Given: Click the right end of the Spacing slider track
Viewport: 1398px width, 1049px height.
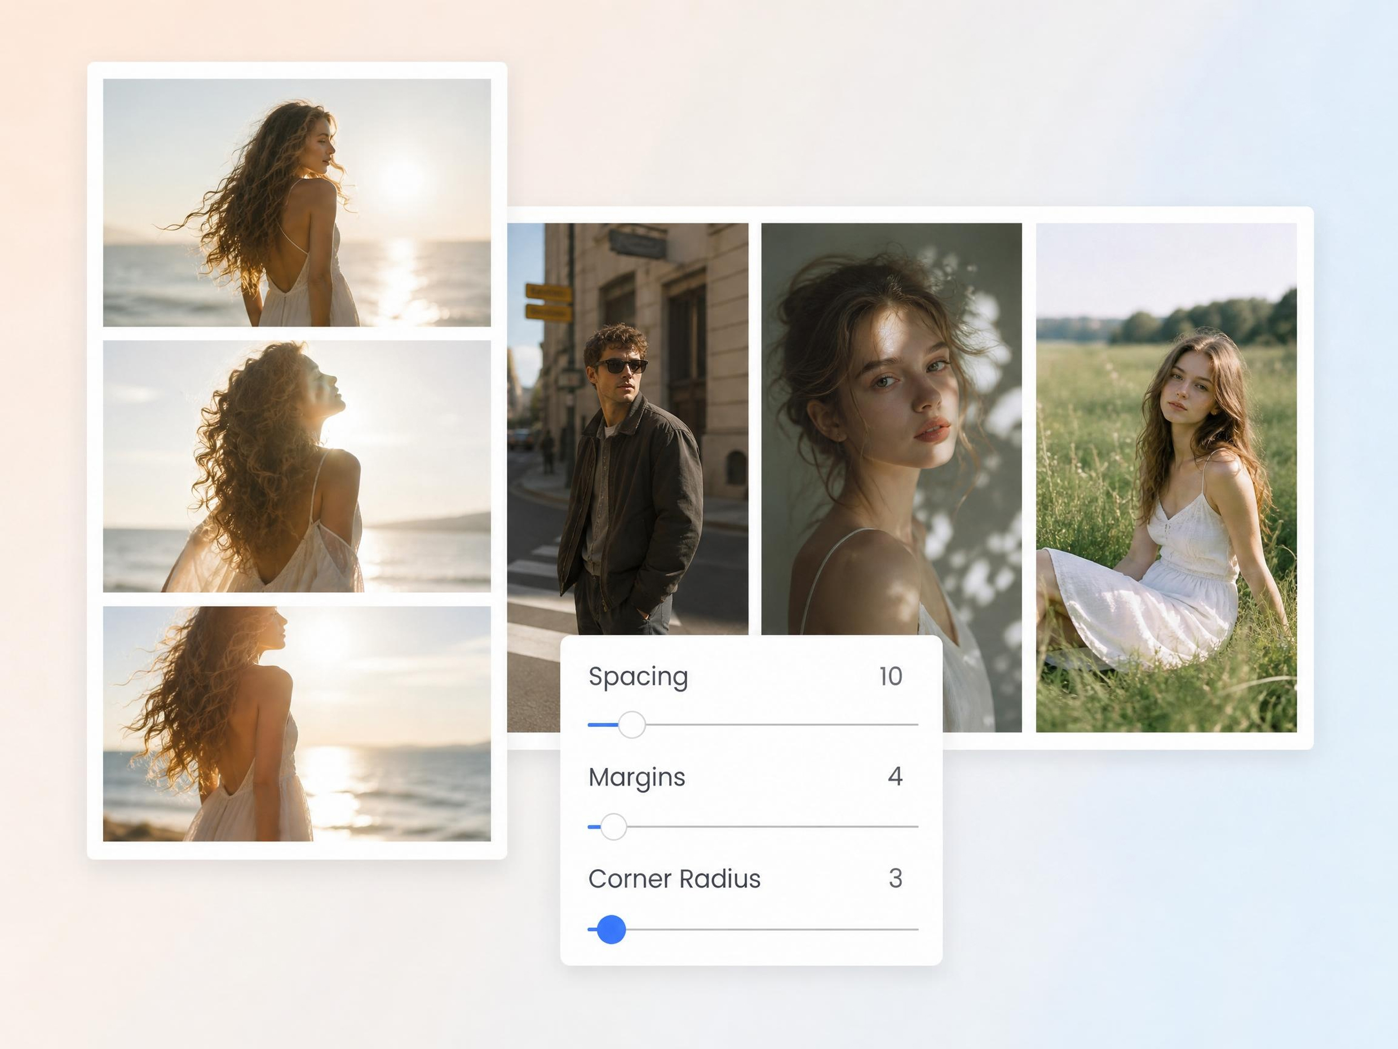Looking at the screenshot, I should click(914, 725).
